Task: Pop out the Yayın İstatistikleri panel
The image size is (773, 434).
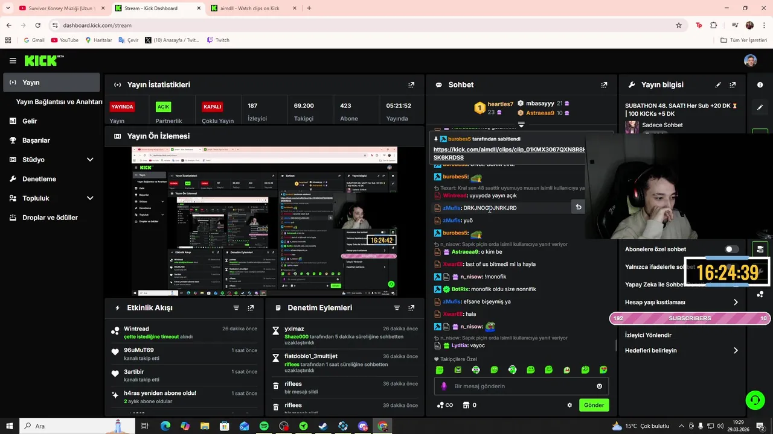Action: click(x=411, y=85)
